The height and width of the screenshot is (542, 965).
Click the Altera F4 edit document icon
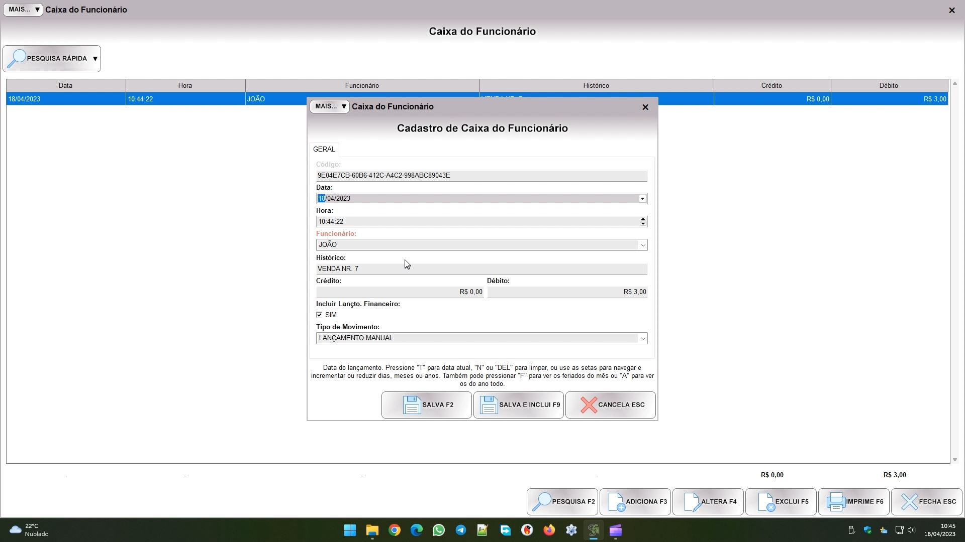[692, 502]
